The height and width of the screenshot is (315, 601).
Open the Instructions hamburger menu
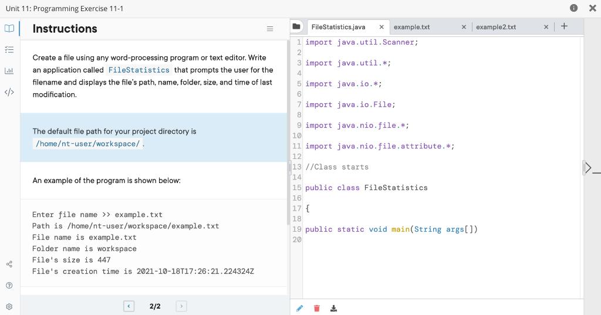(x=270, y=29)
